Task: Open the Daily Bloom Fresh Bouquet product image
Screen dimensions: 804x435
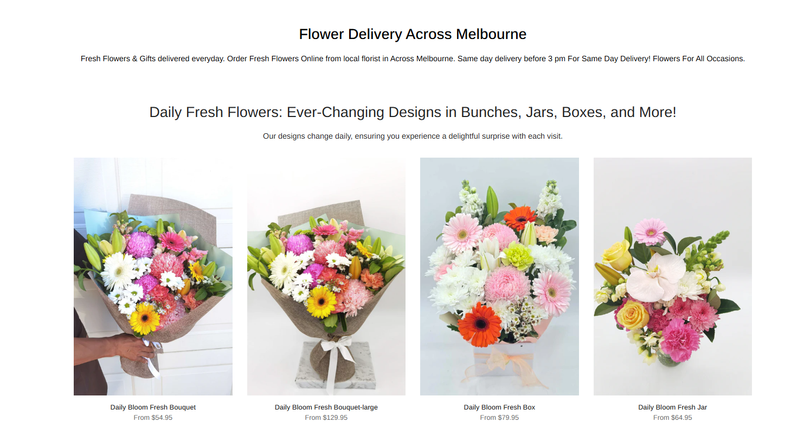Action: [x=153, y=276]
